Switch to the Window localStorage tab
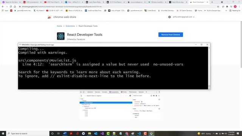Image resolution: width=242 pixels, height=136 pixels. click(157, 2)
